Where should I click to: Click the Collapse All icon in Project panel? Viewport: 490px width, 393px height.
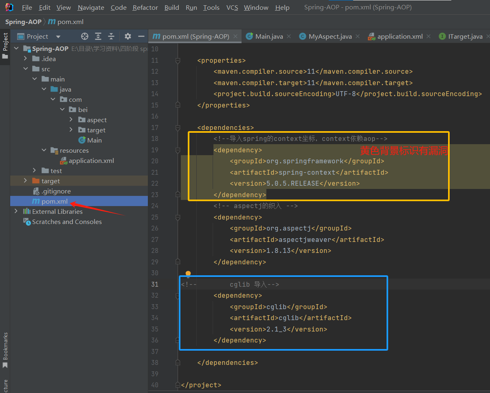point(111,36)
